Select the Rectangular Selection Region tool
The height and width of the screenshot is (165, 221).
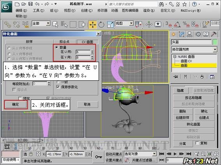(73, 24)
